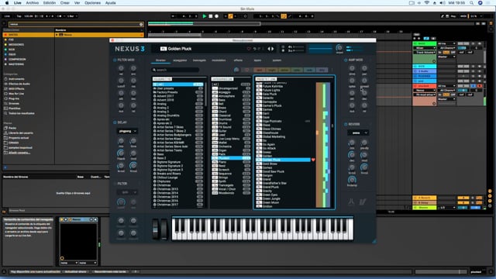Arm the Record button in transport bar
The image size is (496, 279).
217,16
